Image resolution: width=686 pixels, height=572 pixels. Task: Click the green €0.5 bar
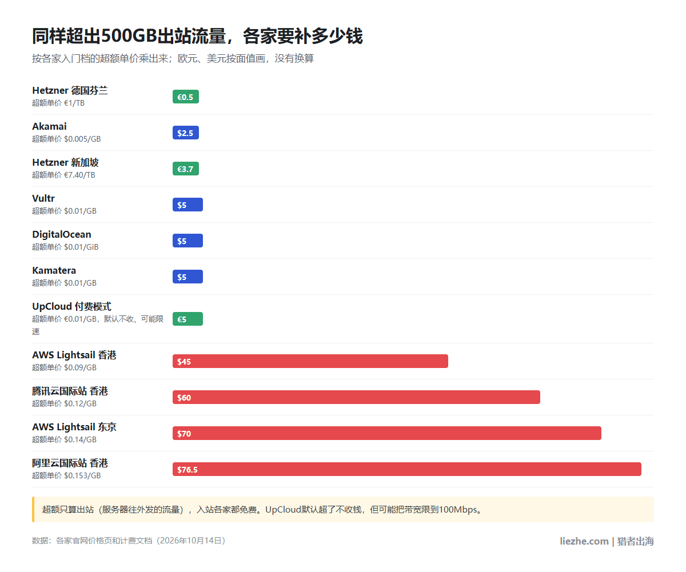(186, 97)
